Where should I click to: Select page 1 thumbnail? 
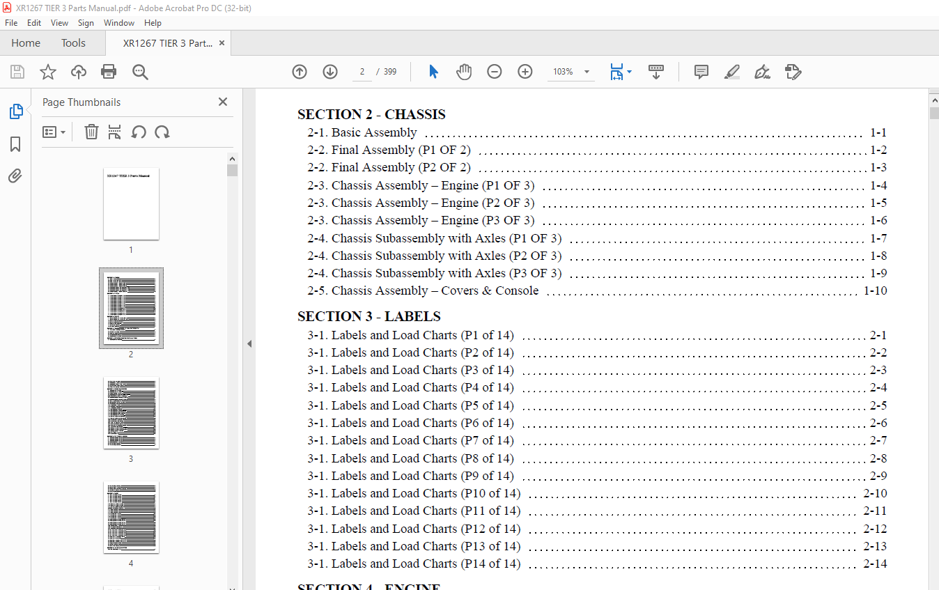click(131, 204)
